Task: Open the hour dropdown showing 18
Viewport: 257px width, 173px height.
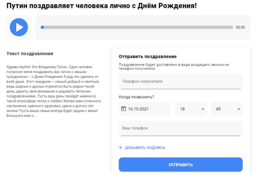Action: [x=191, y=109]
